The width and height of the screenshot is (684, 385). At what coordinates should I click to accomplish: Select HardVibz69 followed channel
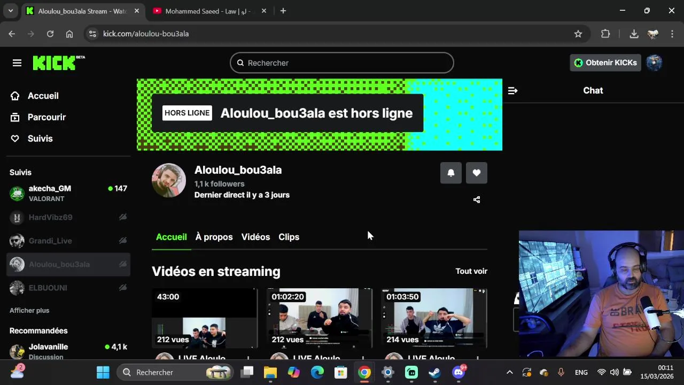(x=68, y=217)
